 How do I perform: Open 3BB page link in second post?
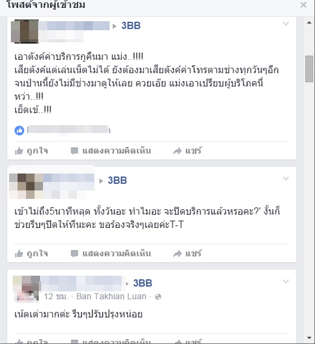click(x=118, y=180)
